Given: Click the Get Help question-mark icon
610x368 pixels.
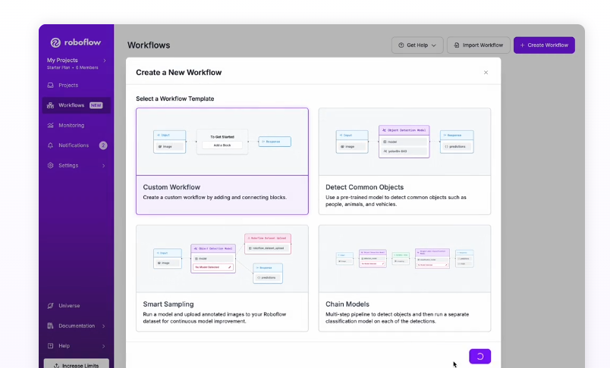Looking at the screenshot, I should (x=401, y=45).
